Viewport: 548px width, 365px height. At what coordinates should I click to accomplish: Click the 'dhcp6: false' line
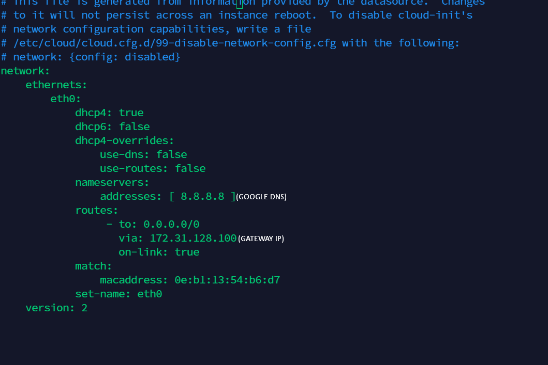[x=112, y=126]
